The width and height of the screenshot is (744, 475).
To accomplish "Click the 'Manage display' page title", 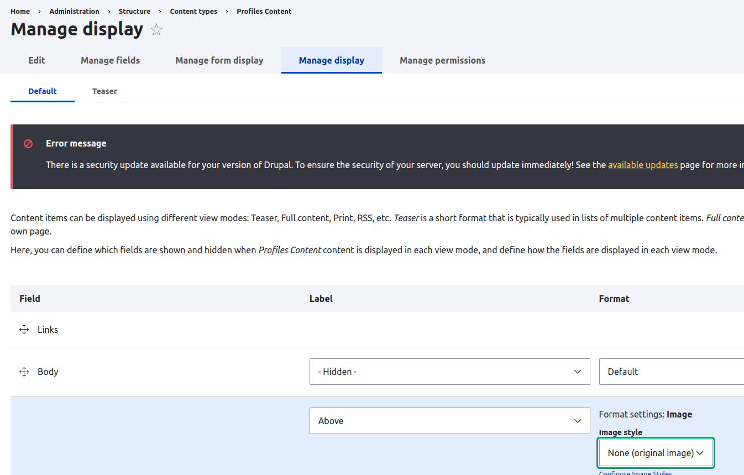I will pyautogui.click(x=77, y=29).
